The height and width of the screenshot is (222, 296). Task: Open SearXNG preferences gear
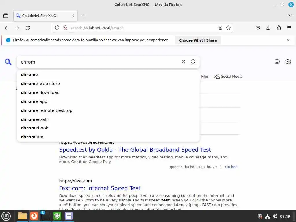point(288,61)
